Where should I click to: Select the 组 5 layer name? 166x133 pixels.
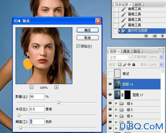pyautogui.click(x=130, y=110)
